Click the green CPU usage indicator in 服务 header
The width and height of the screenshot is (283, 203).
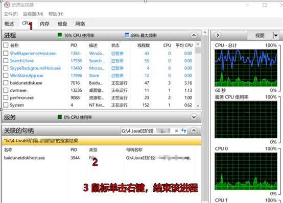[60, 117]
